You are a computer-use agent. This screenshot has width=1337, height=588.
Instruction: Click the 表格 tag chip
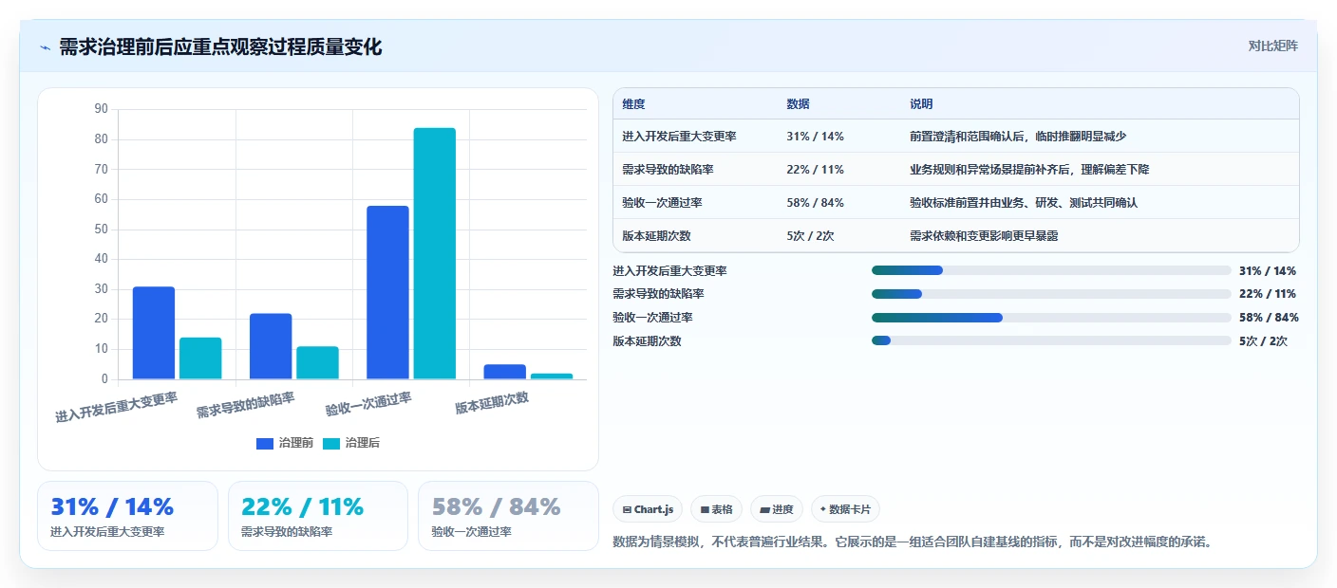[717, 509]
